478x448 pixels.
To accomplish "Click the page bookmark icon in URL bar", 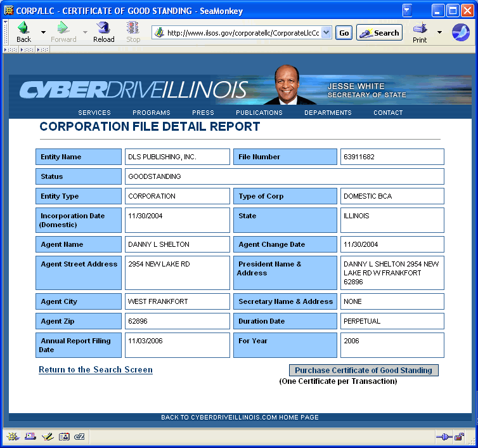I will [159, 32].
